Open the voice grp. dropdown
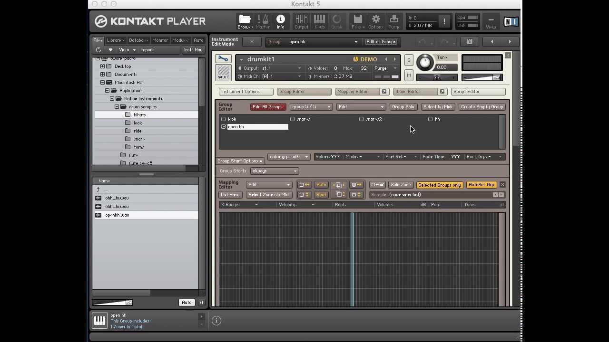Screen dimensions: 609x342 (x=289, y=157)
